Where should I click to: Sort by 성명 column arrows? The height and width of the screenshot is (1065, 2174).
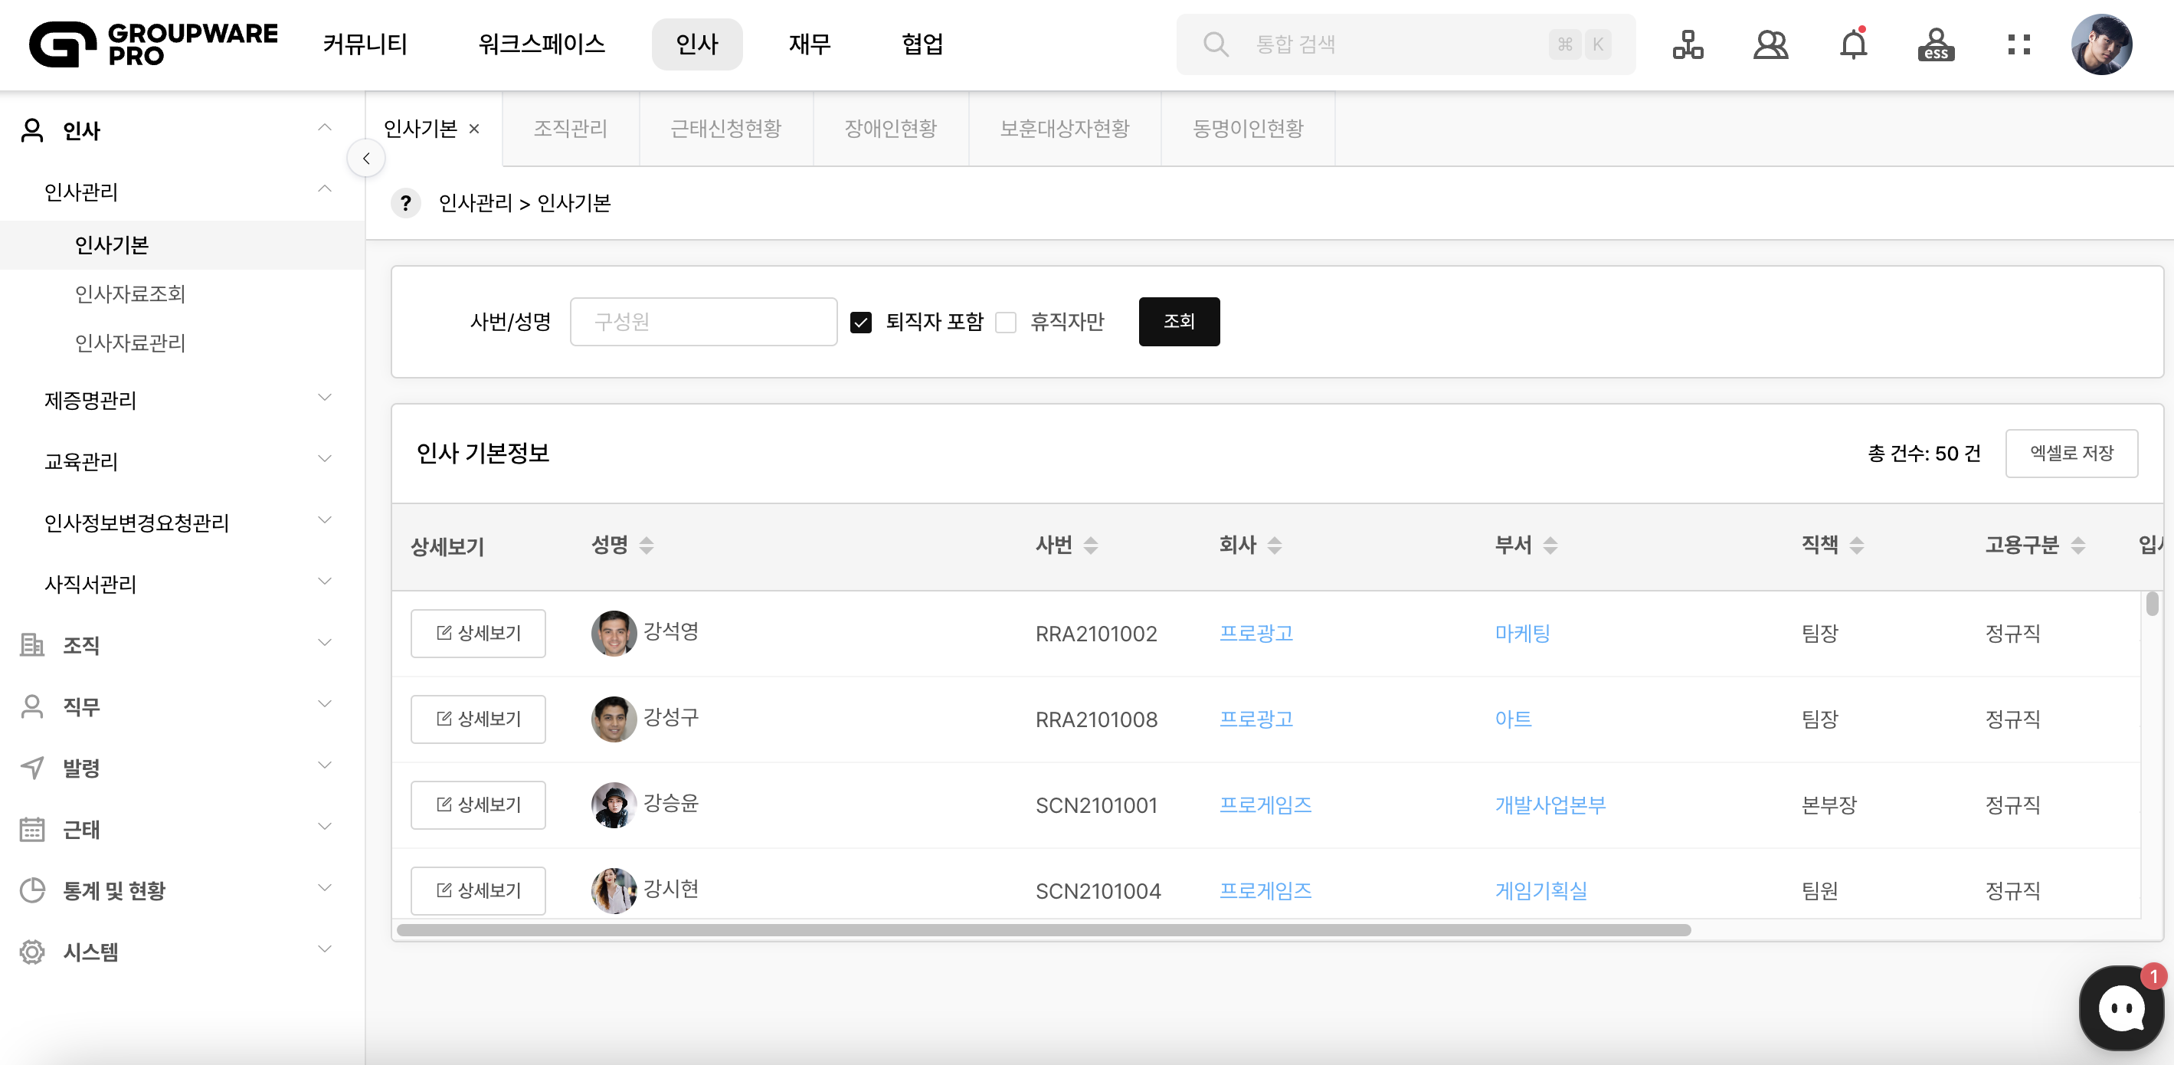(647, 546)
